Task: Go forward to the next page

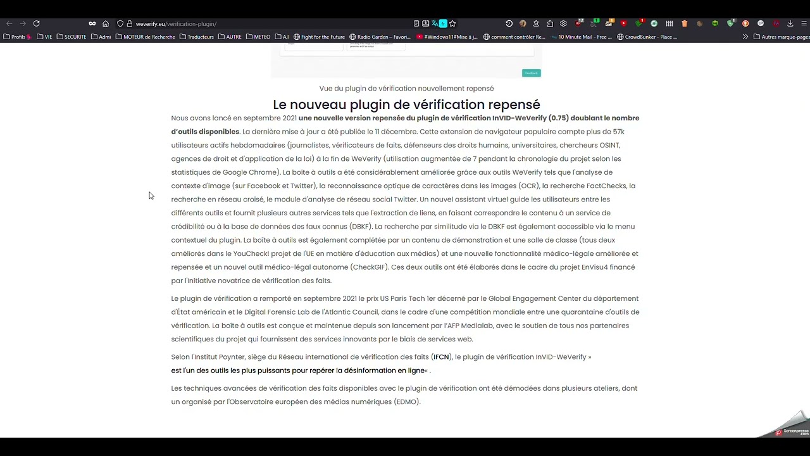Action: pyautogui.click(x=23, y=23)
